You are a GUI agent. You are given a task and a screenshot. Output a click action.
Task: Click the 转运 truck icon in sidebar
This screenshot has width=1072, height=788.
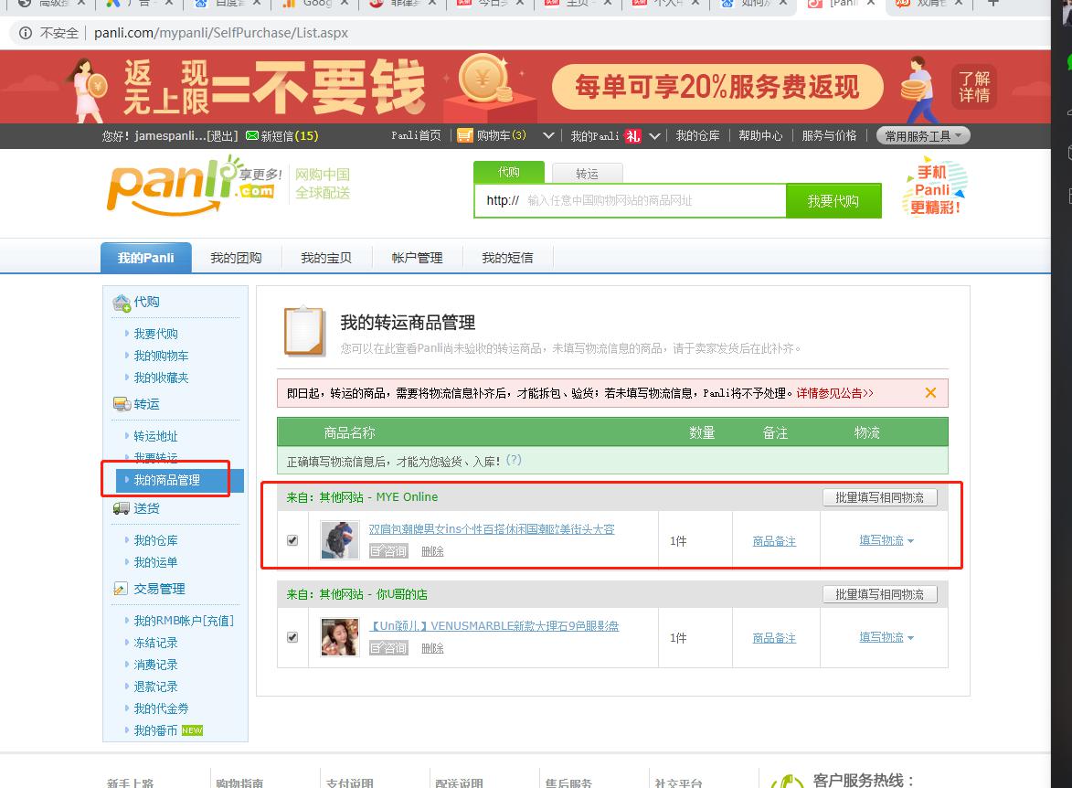click(x=120, y=403)
